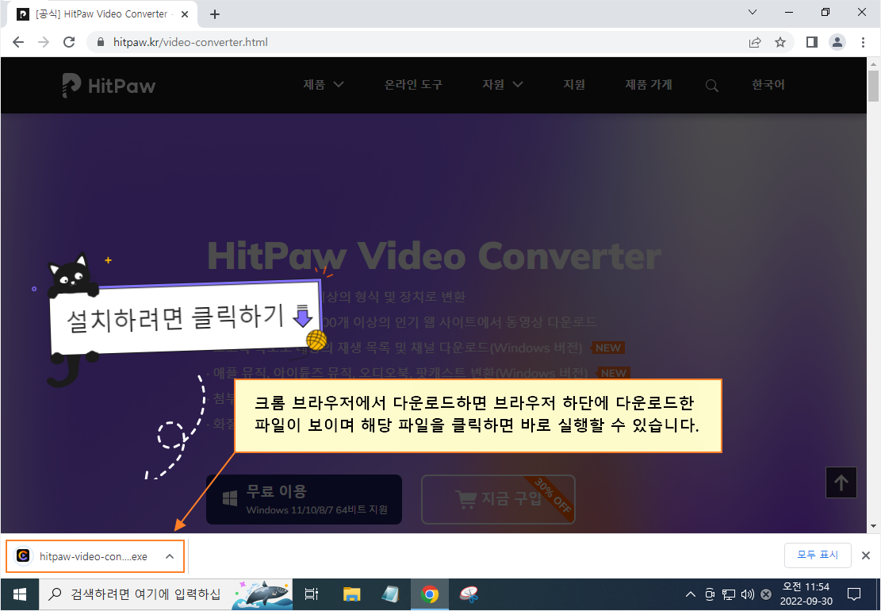Expand download item options chevron

coord(170,556)
